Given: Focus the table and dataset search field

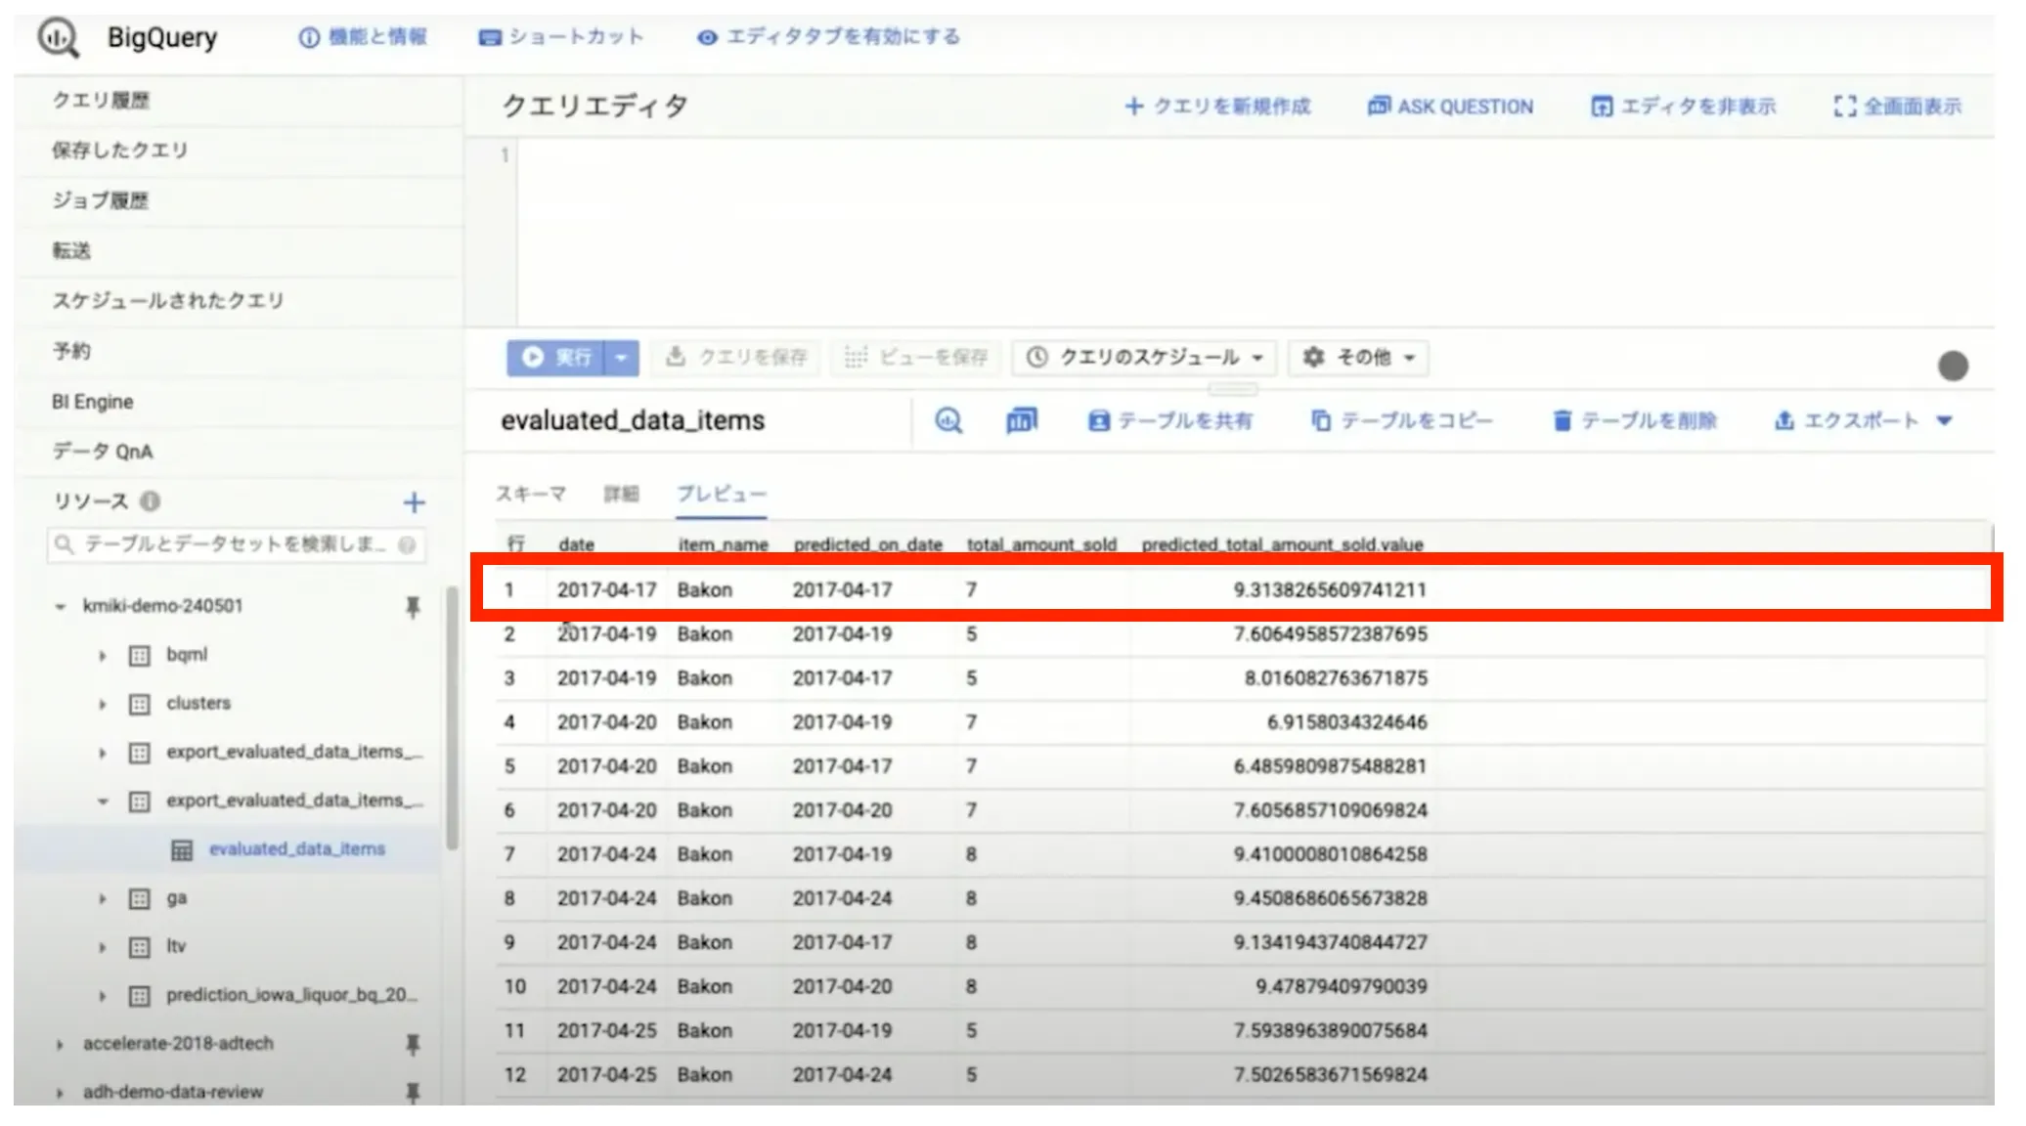Looking at the screenshot, I should coord(235,543).
